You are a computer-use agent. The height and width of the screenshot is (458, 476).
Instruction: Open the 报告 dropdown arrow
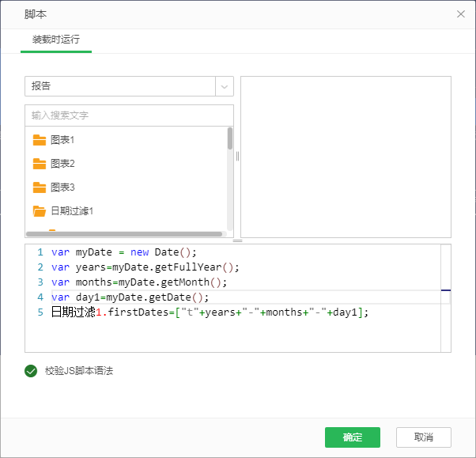[225, 86]
